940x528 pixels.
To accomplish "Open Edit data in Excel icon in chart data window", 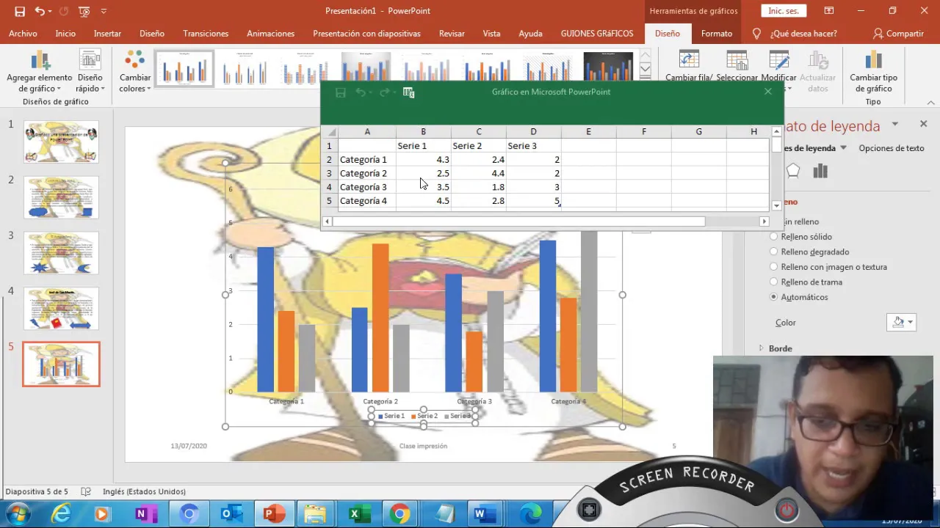I will [409, 92].
